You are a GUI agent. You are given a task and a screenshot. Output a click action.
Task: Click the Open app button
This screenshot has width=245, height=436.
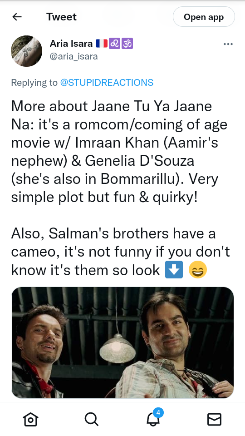204,17
